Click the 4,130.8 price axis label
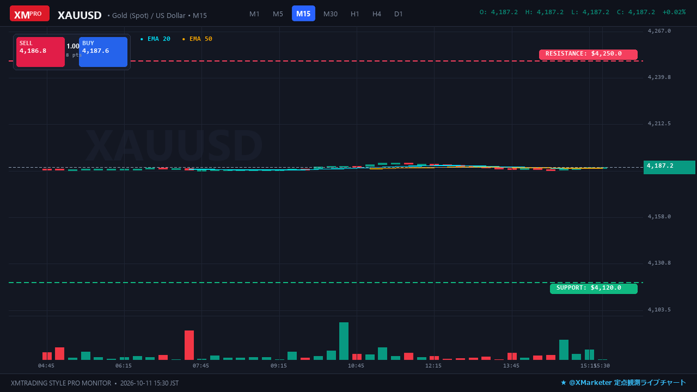Screen dimensions: 697x392 click(659, 263)
